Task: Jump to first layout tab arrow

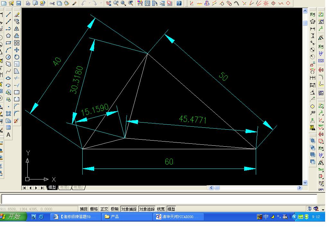Action: coord(24,188)
